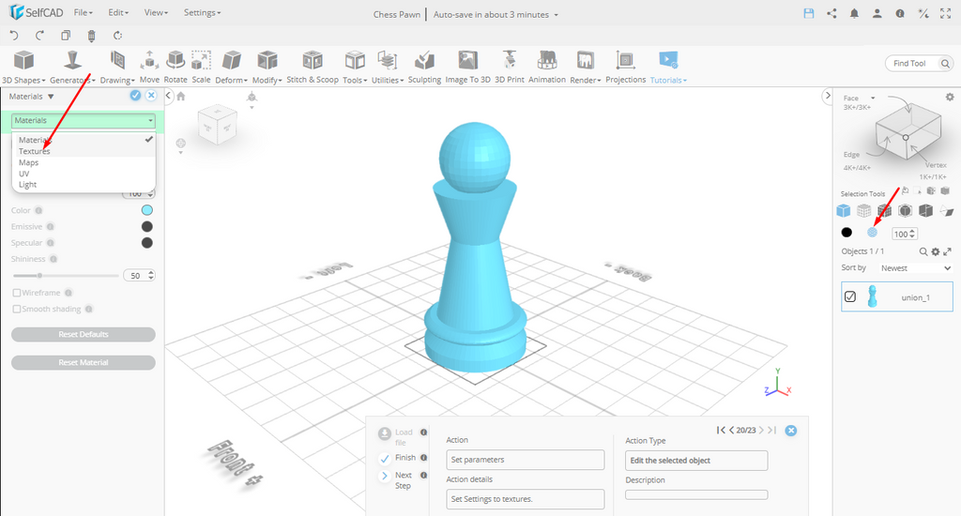The image size is (961, 516).
Task: Toggle the union_1 object checkbox
Action: coord(850,297)
